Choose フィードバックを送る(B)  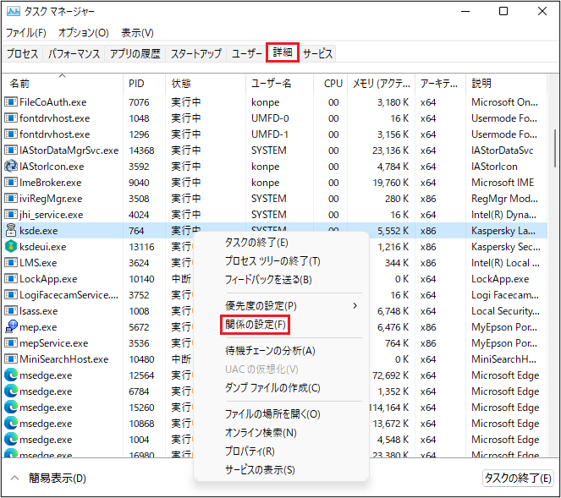tap(268, 280)
